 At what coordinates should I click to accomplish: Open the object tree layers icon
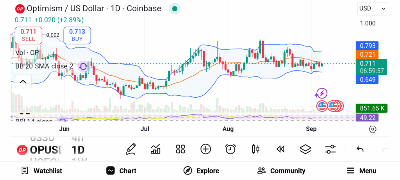coord(305,149)
